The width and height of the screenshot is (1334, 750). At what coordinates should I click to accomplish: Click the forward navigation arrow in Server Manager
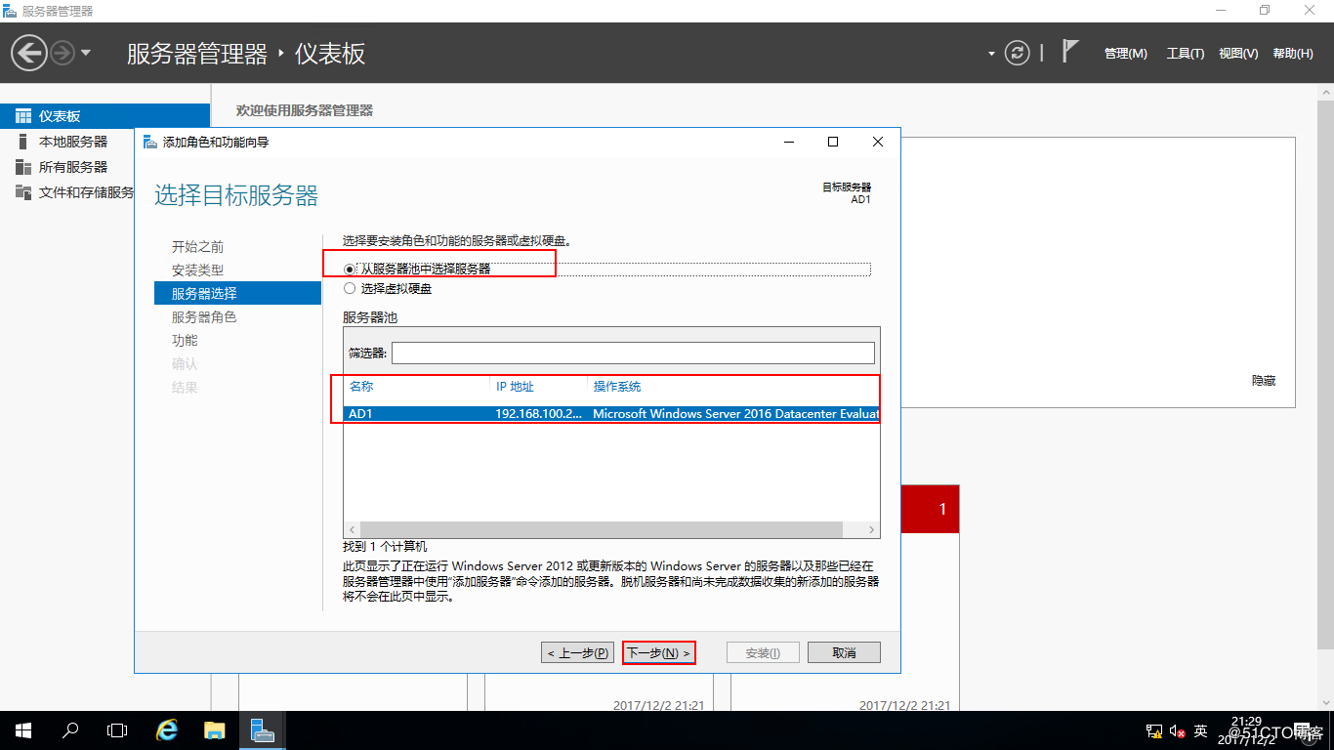click(x=63, y=53)
